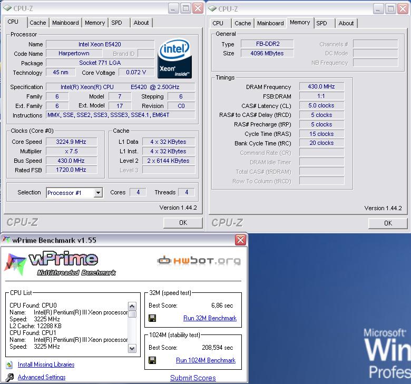Click Level 2 cache value '2 x 6144 KBytes'
This screenshot has height=384, width=411.
point(169,161)
